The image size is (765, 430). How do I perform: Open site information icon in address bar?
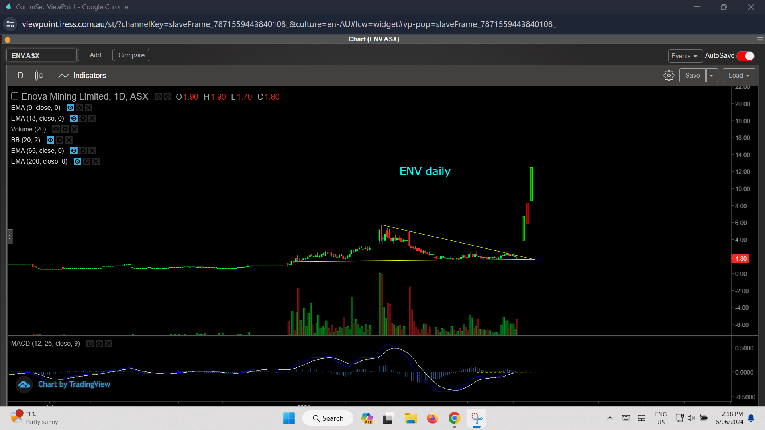pyautogui.click(x=10, y=24)
